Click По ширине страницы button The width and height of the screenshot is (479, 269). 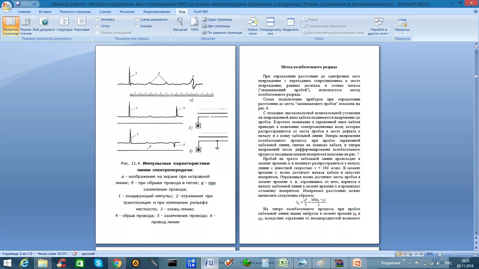[x=222, y=33]
